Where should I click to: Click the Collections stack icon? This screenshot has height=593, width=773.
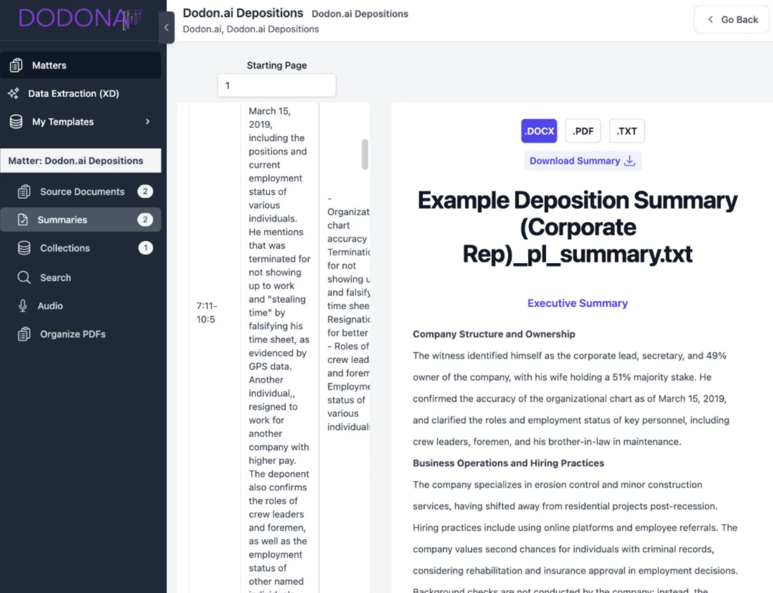click(x=24, y=248)
